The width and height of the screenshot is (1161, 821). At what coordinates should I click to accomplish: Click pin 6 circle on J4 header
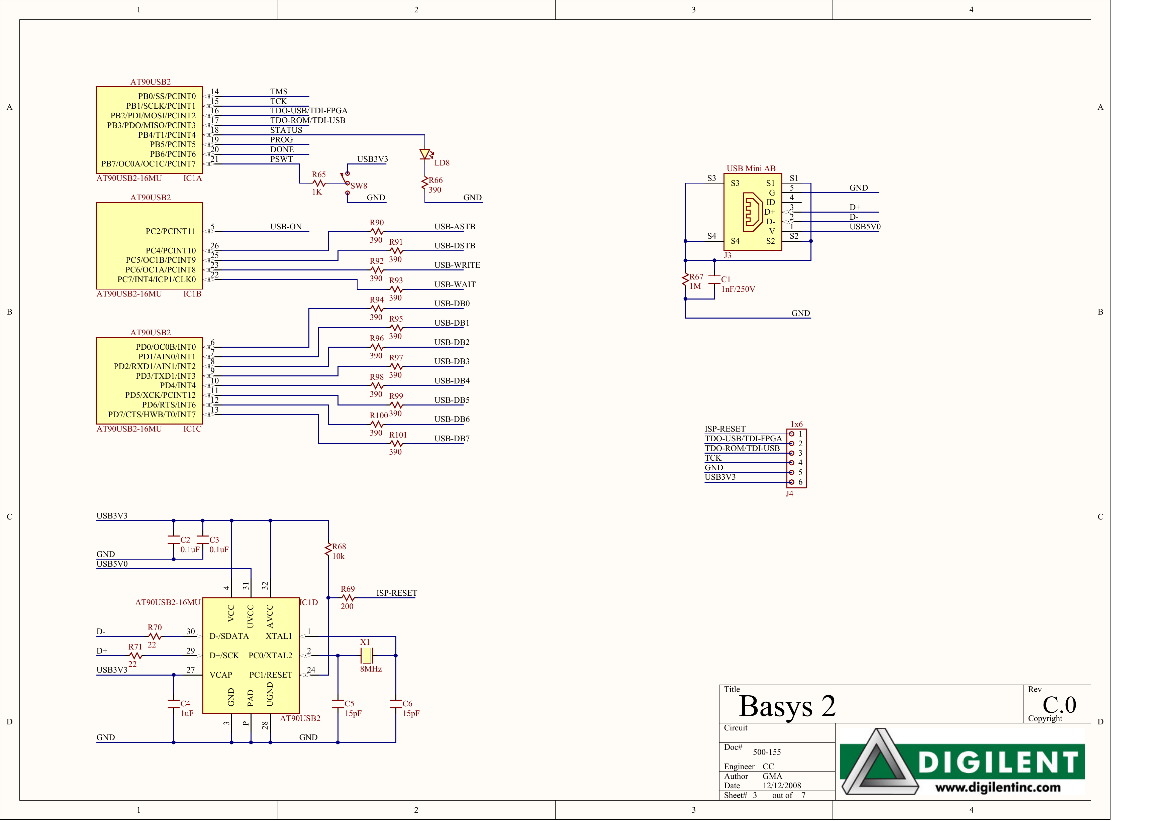point(792,482)
